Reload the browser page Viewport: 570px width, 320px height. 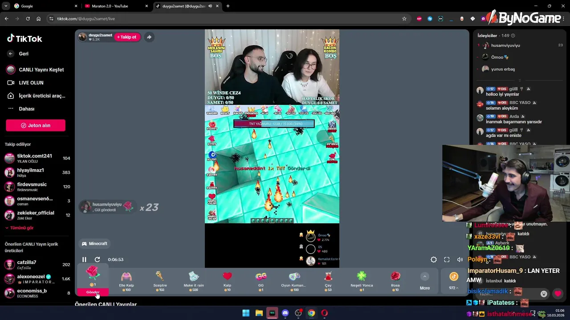point(28,19)
